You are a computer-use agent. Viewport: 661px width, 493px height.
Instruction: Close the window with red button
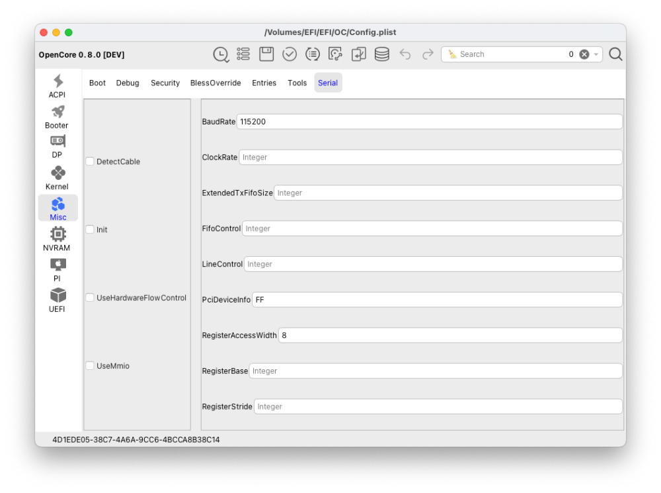44,32
